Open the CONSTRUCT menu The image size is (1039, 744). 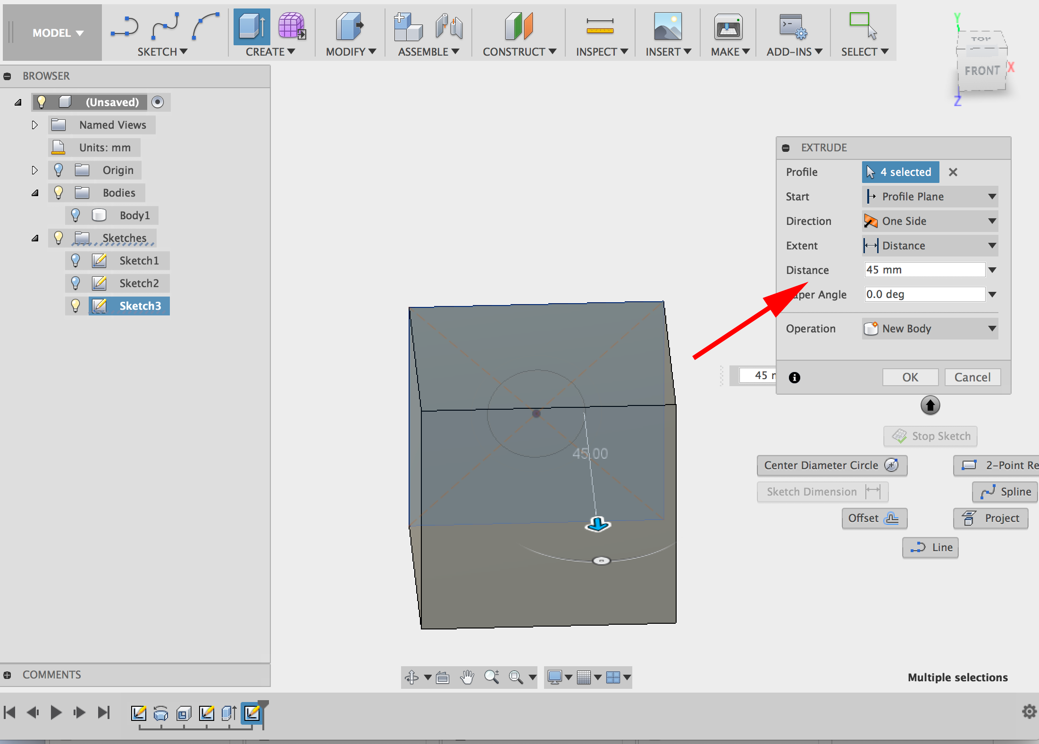pos(519,52)
